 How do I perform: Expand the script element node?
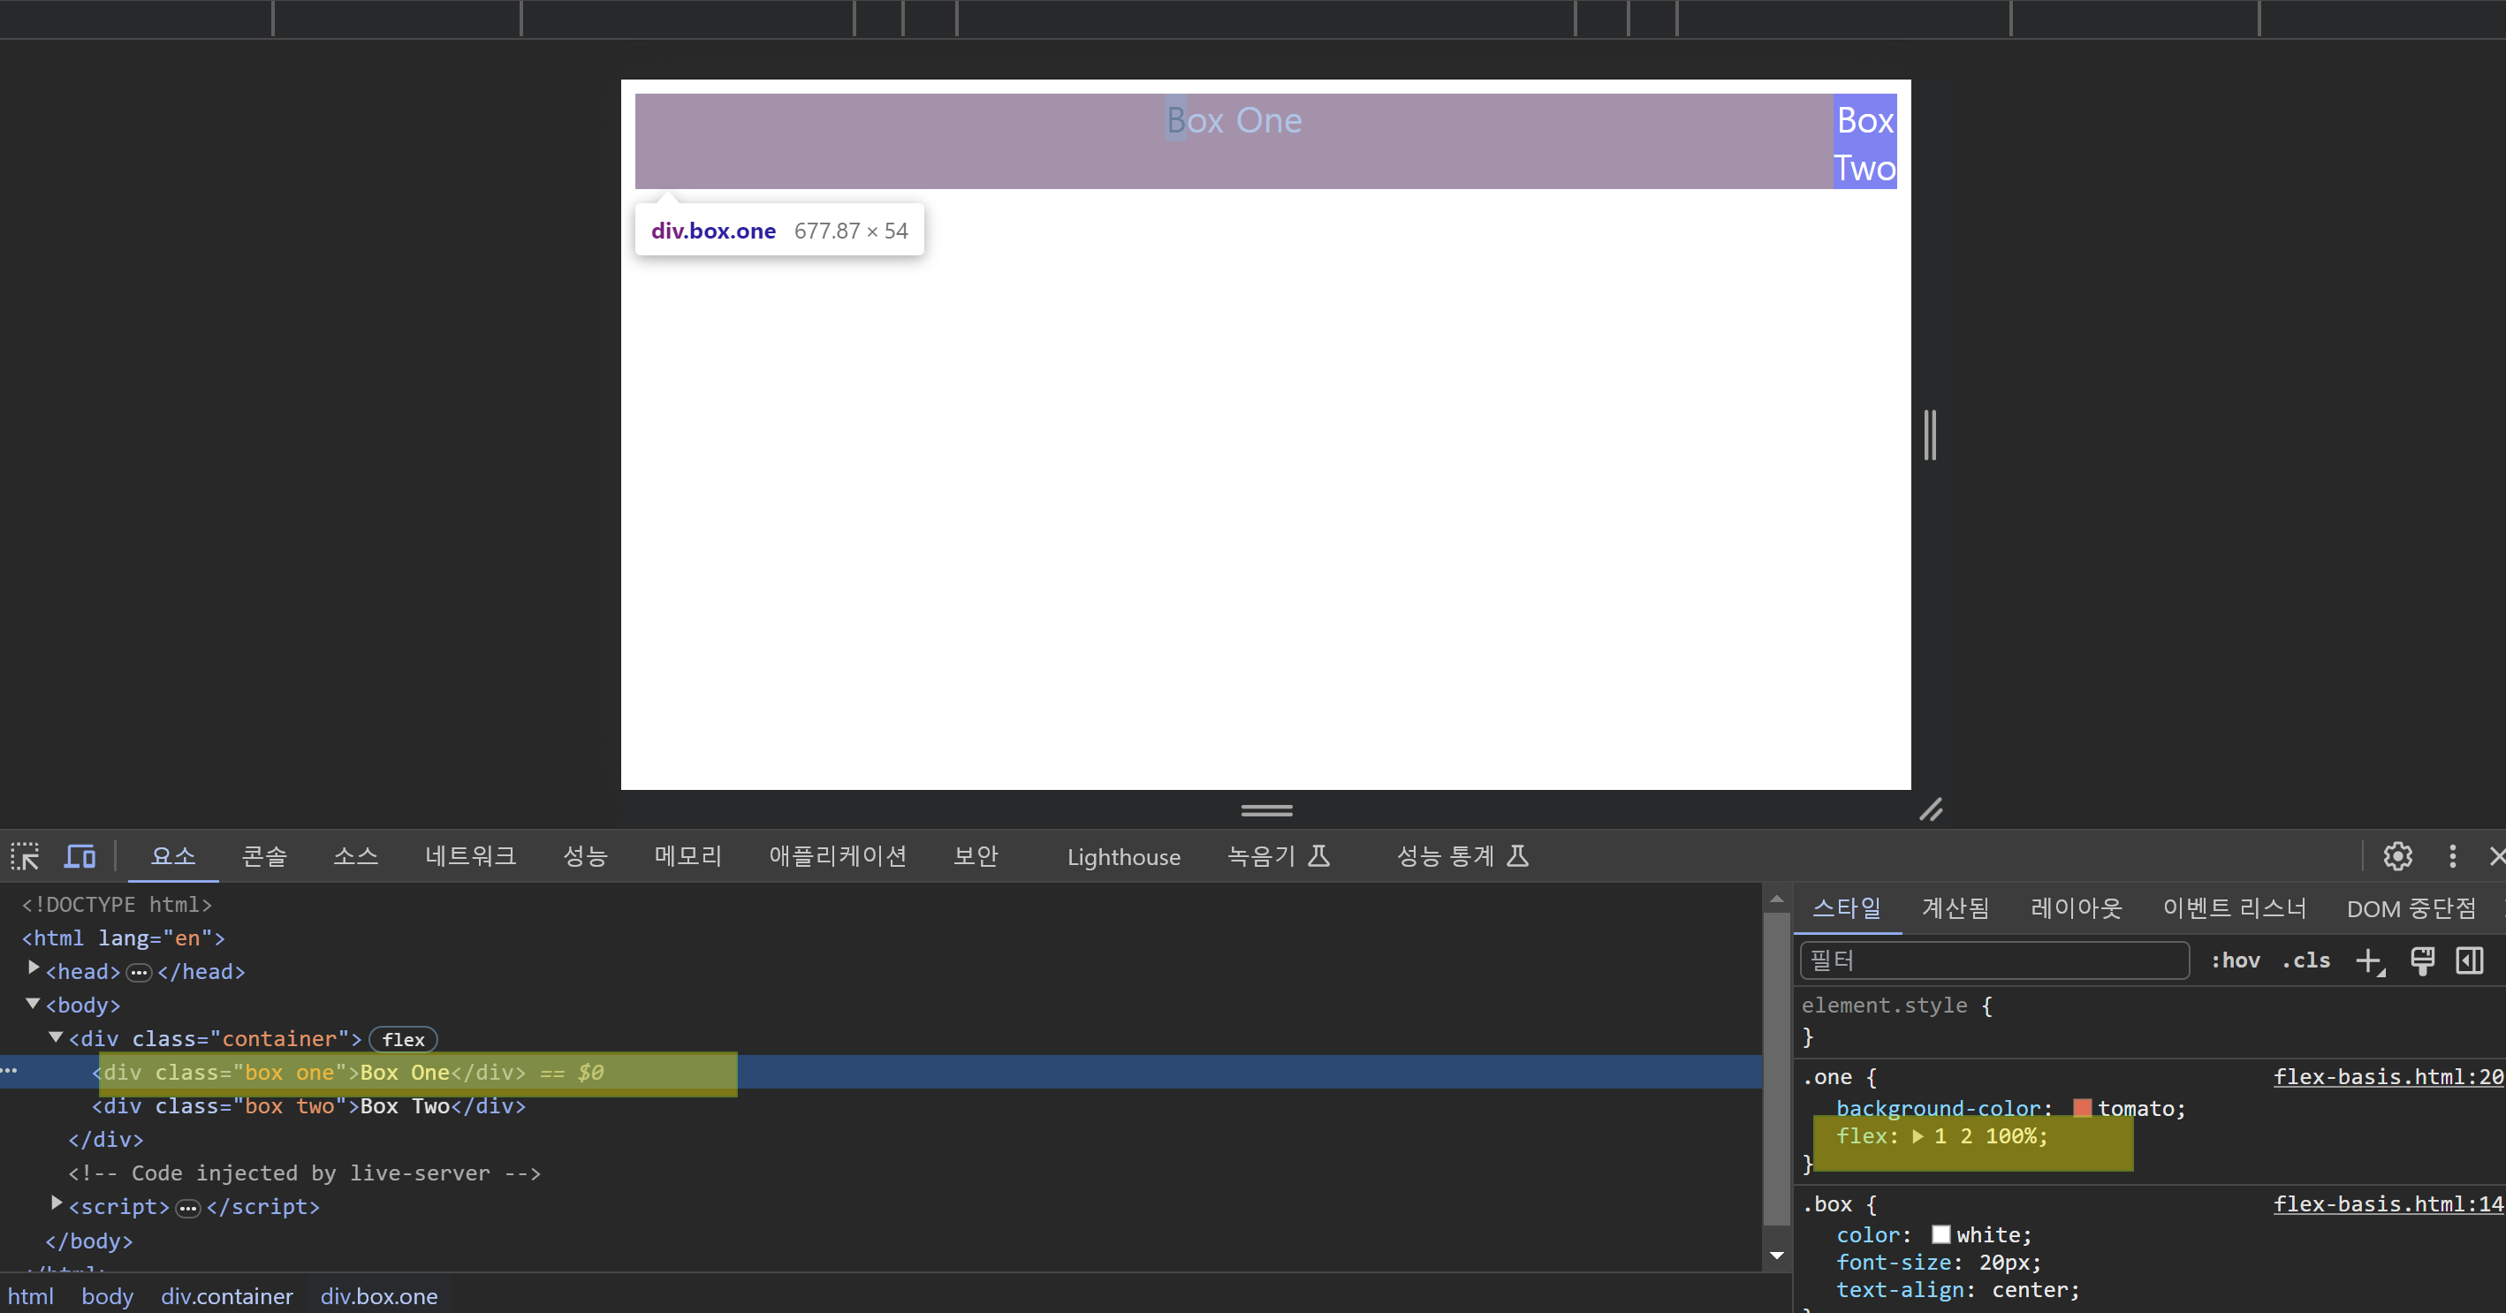(57, 1204)
